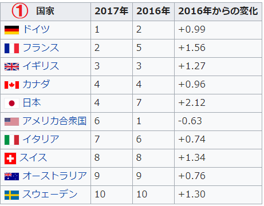Click the Italian flag icon
Image resolution: width=264 pixels, height=206 pixels.
click(x=11, y=140)
